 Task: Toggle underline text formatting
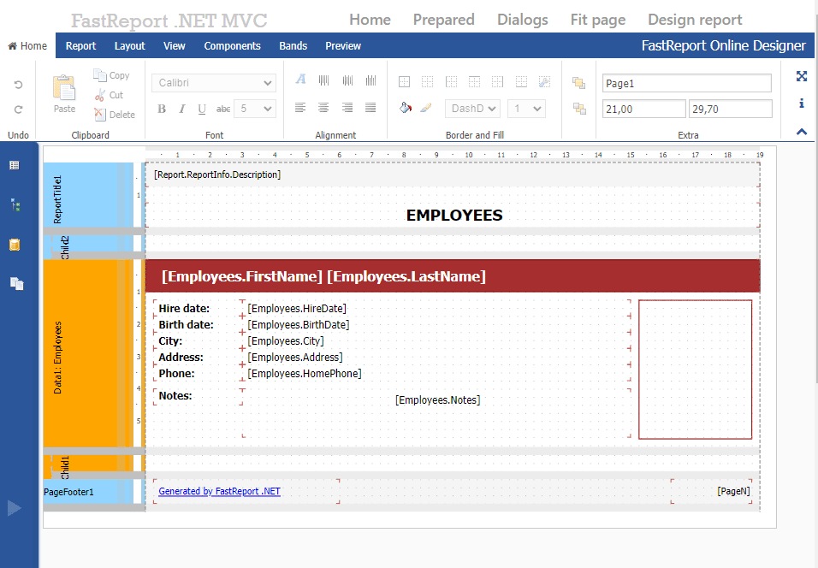tap(202, 109)
